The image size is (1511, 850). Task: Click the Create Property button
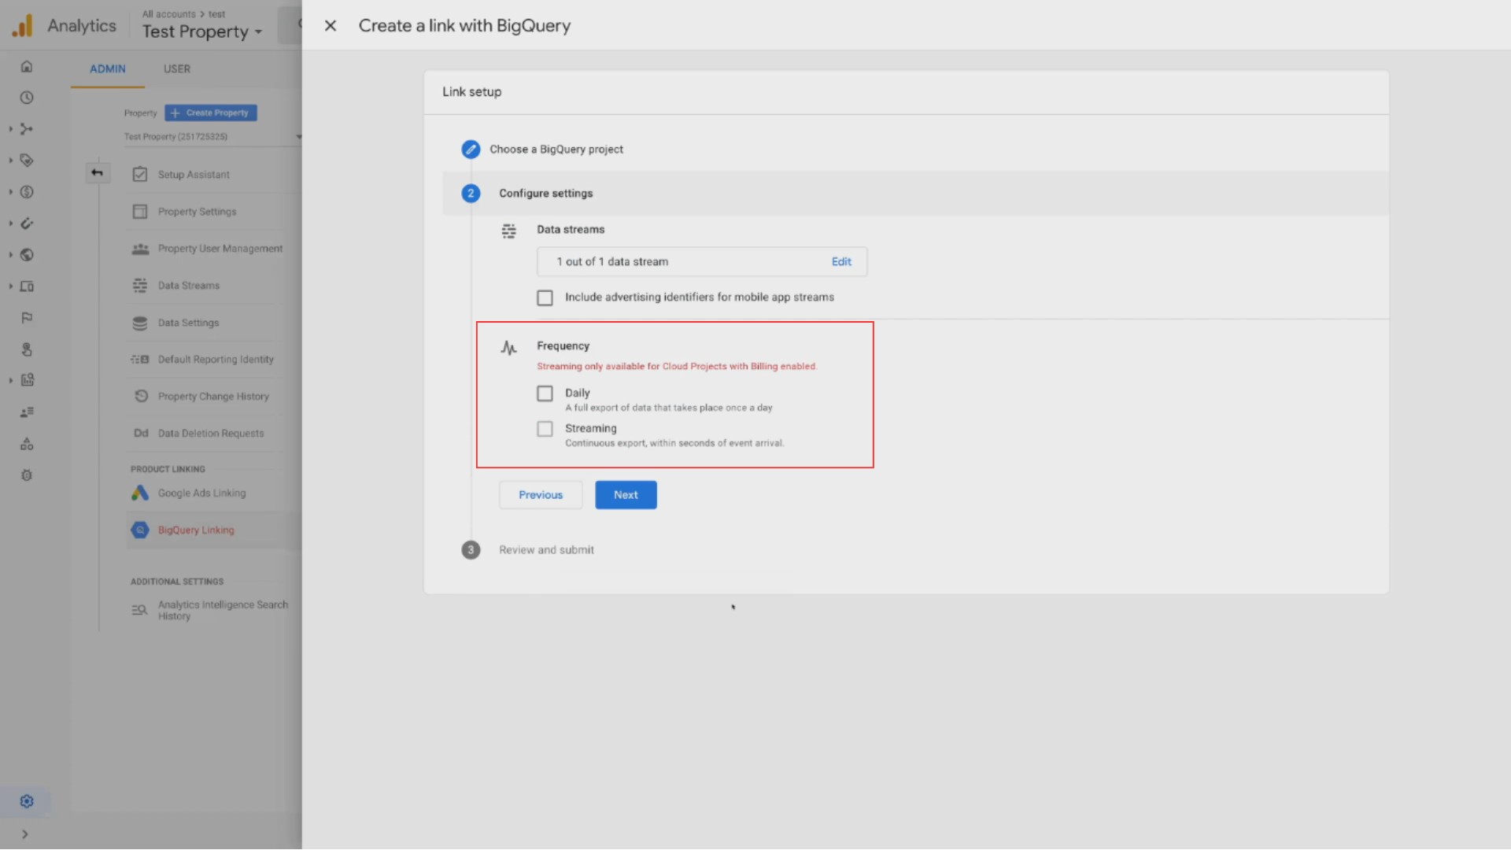[x=211, y=112]
